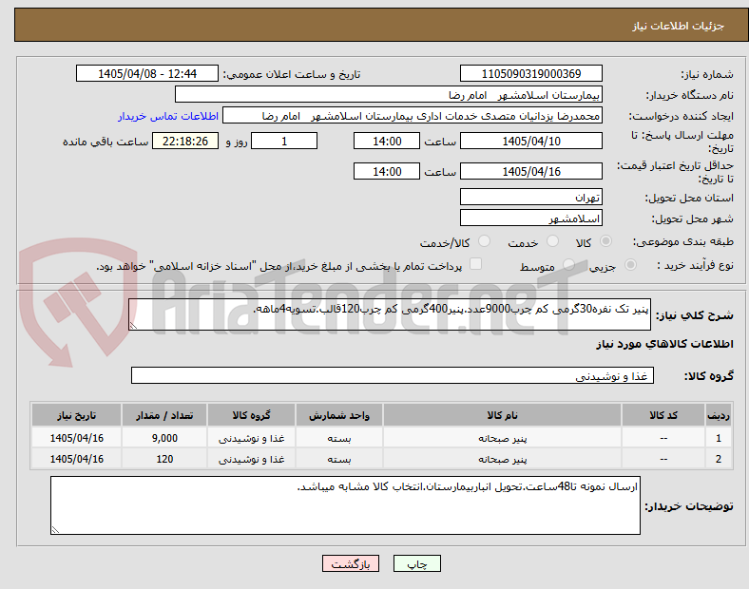Select the متوسط purchase type radio
Screen dimensions: 749x589
[x=568, y=265]
